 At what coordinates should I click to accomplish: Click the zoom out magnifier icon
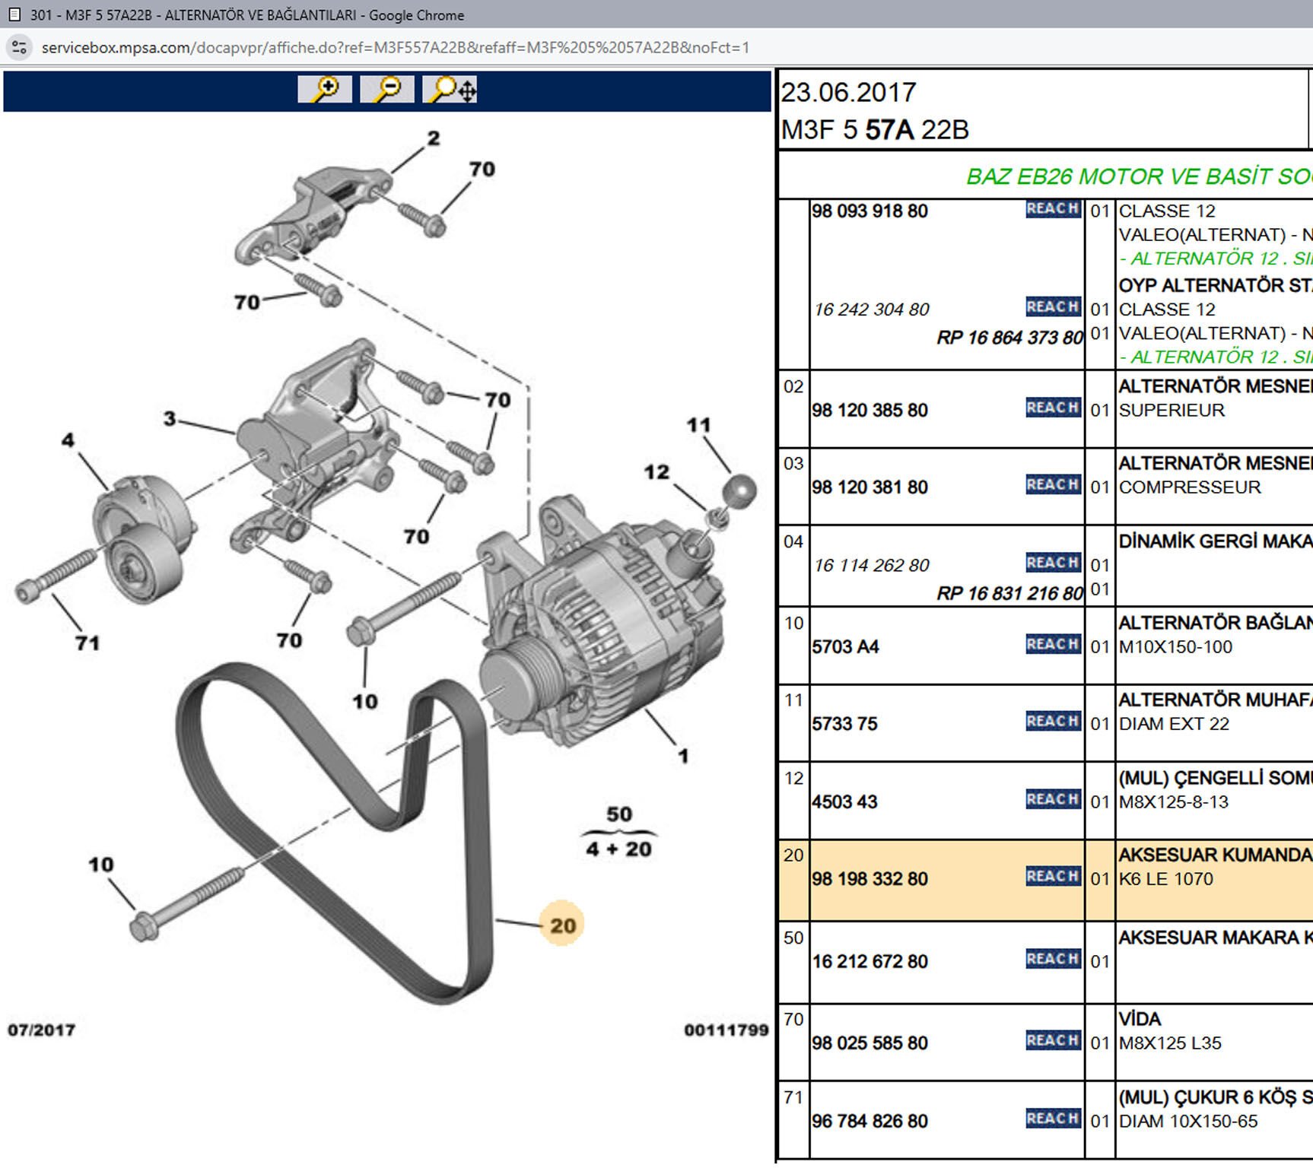[x=387, y=90]
